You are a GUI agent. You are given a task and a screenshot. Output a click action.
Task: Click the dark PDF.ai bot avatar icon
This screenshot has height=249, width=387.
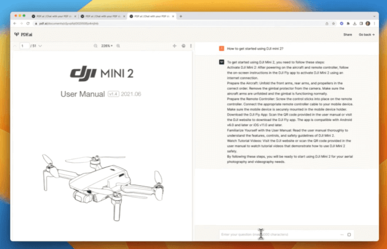pos(222,62)
